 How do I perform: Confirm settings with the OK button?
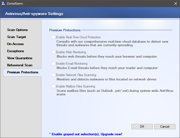click(142, 127)
